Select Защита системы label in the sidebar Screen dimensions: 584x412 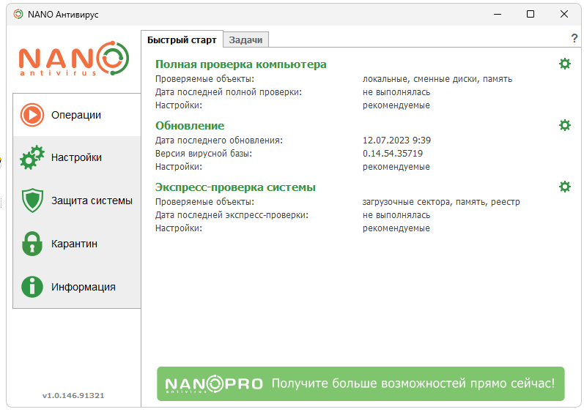92,201
